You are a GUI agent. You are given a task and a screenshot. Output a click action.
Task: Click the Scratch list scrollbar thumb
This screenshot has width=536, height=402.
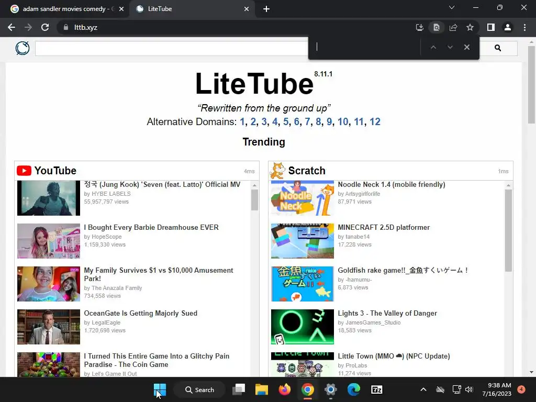(x=508, y=230)
